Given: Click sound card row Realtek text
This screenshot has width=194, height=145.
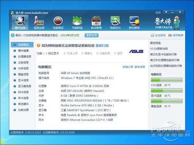Looking at the screenshot, I should [89, 115].
